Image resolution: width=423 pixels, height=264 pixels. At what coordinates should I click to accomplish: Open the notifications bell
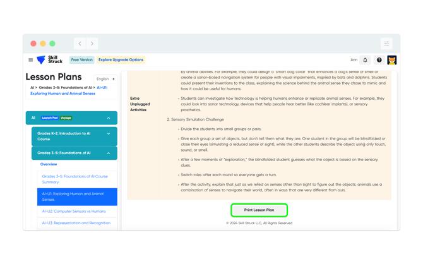365,60
